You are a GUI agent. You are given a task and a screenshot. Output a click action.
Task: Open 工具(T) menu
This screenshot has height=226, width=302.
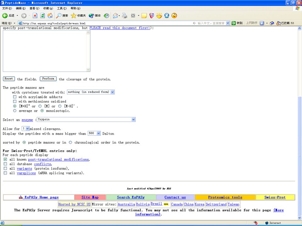(x=62, y=8)
